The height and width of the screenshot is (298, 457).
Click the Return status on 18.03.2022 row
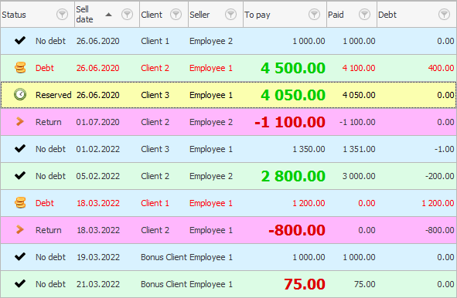click(49, 230)
